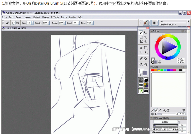193x134 pixels.
Task: Select the Crop tool
Action: (141, 41)
